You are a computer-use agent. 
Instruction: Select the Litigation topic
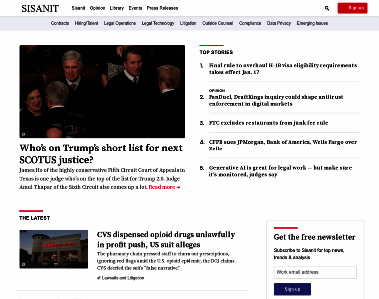[x=188, y=23]
